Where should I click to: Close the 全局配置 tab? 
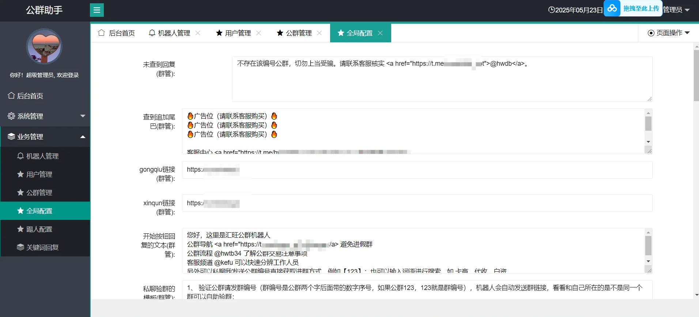pyautogui.click(x=380, y=33)
